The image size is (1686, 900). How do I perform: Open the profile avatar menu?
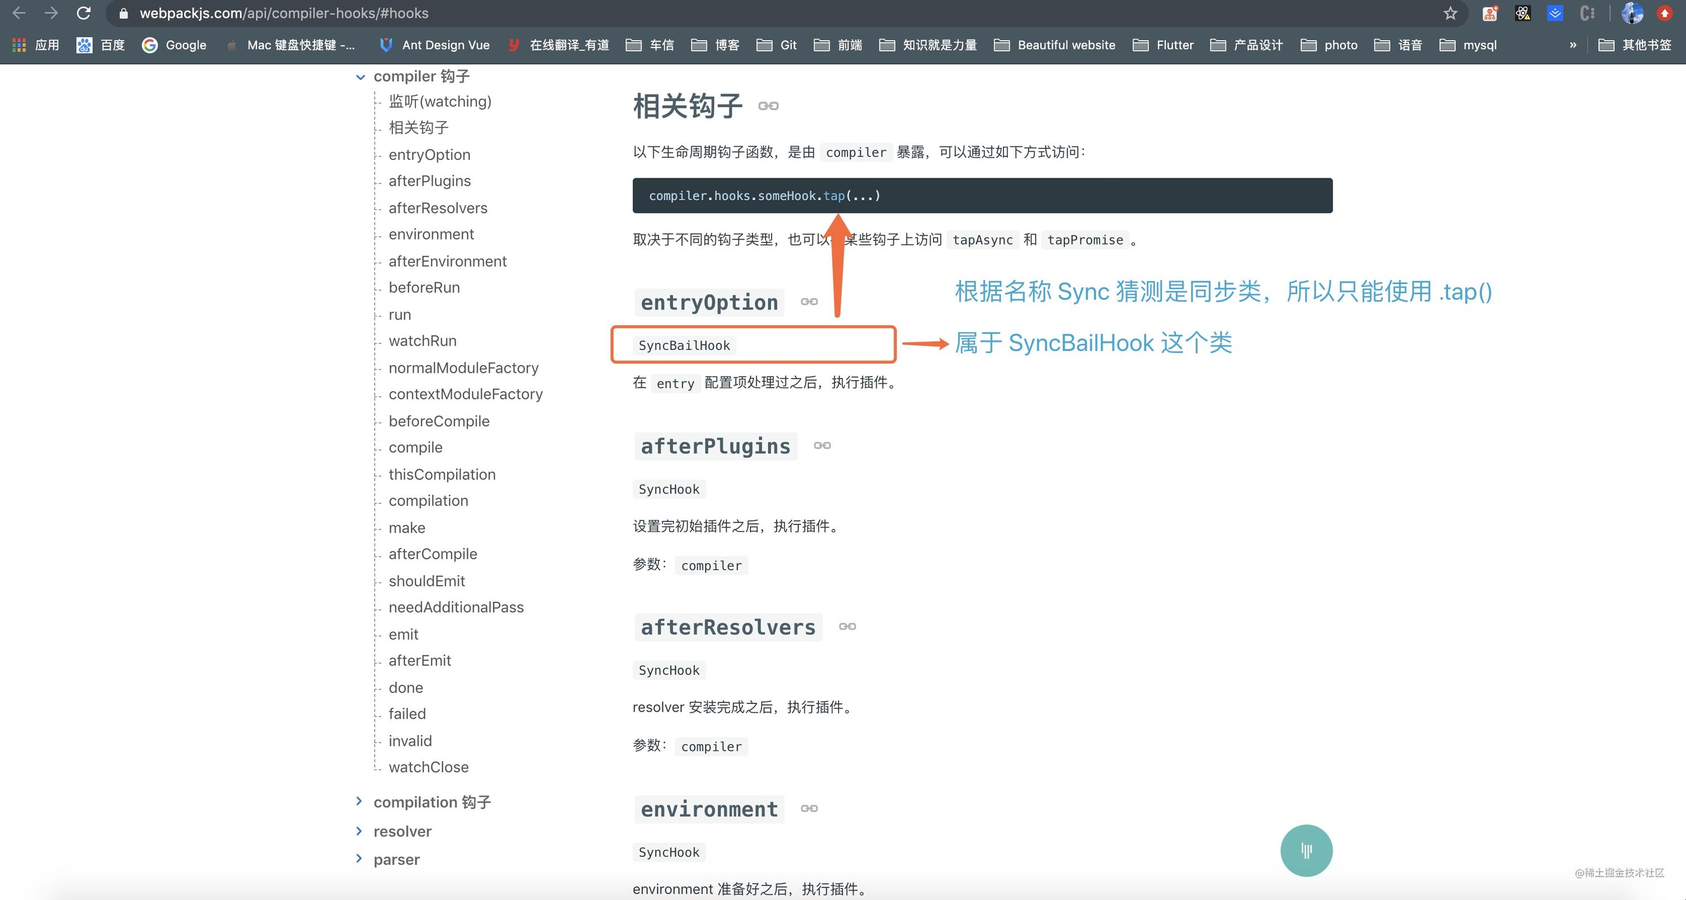(1632, 13)
